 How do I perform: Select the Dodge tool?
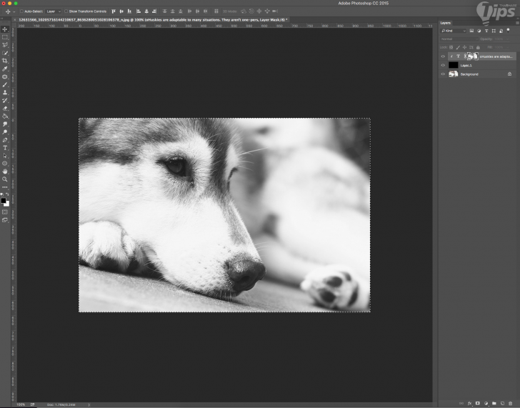click(x=4, y=132)
